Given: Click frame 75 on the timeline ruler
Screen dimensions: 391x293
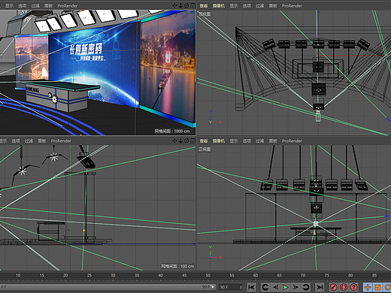Looking at the screenshot, I should pyautogui.click(x=327, y=275).
